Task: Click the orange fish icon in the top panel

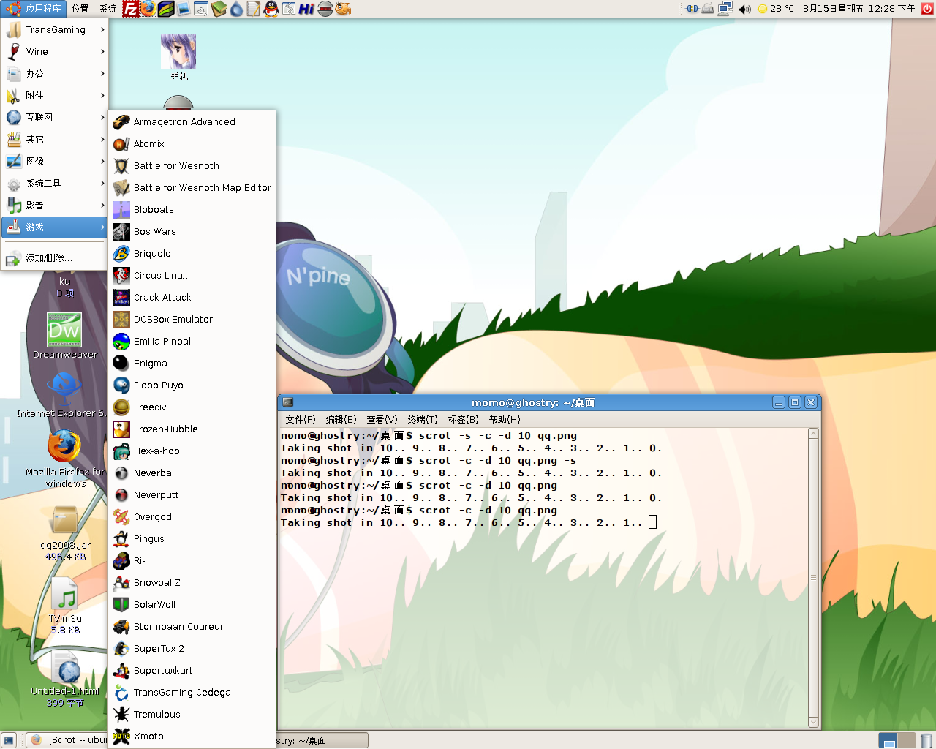Action: coord(343,9)
